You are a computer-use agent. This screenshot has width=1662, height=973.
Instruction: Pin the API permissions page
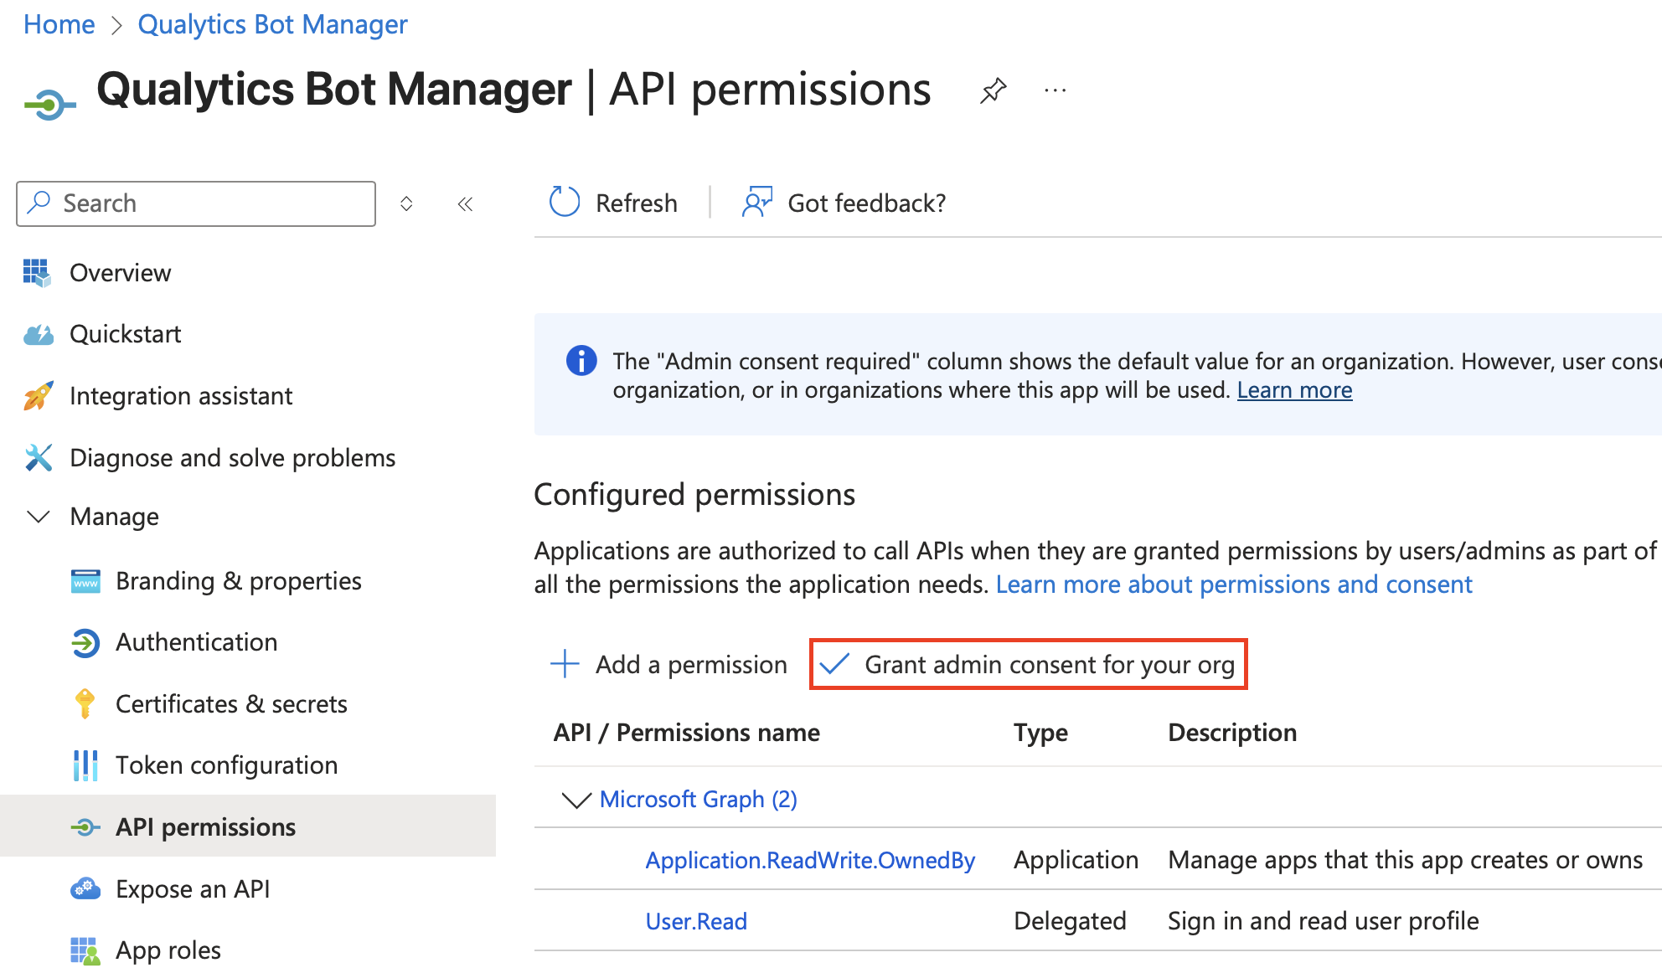(x=994, y=90)
